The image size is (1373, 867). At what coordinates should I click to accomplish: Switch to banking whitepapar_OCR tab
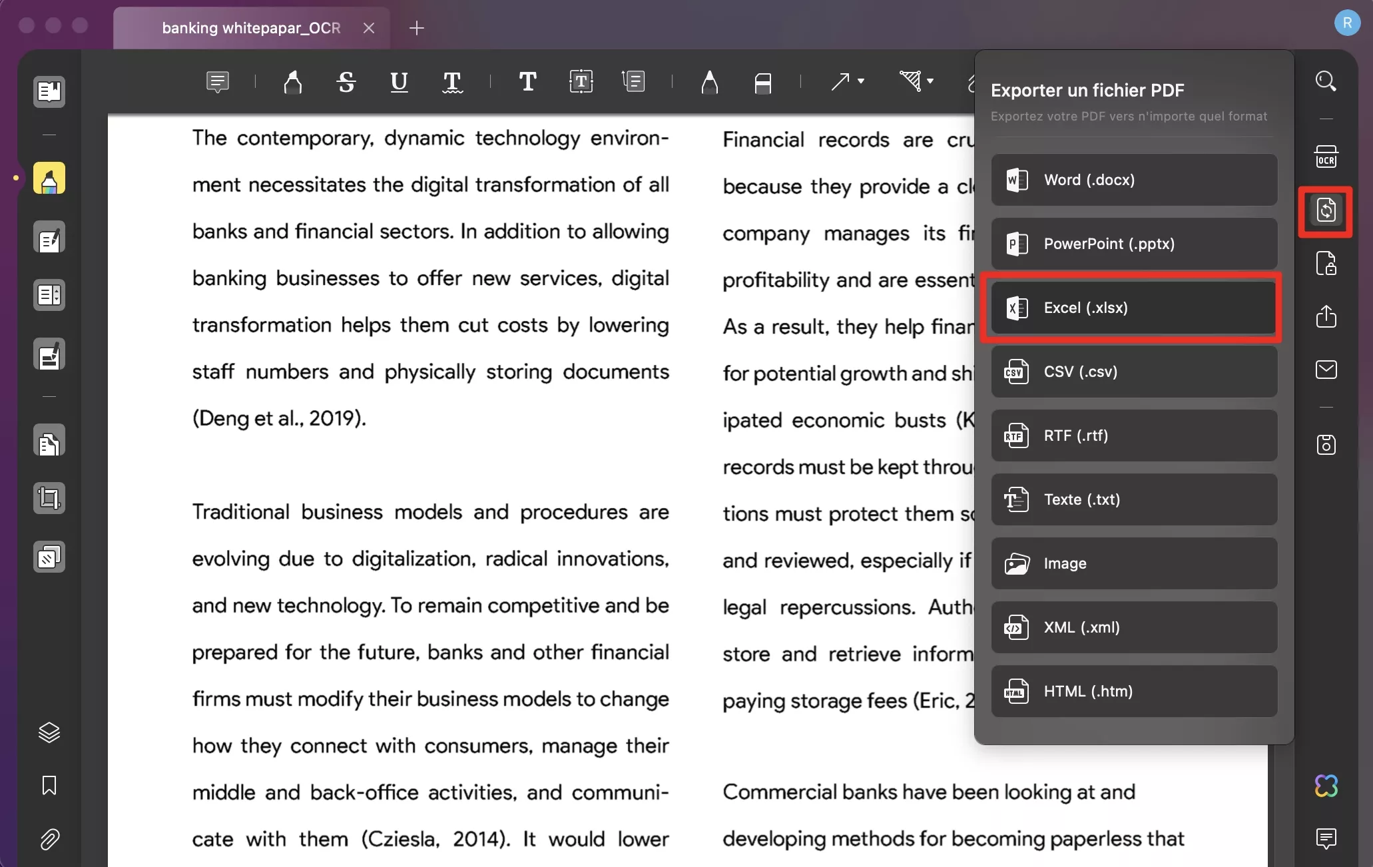pyautogui.click(x=251, y=28)
